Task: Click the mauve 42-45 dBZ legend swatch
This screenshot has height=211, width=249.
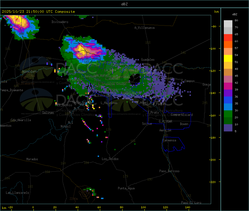Action: [x=228, y=79]
